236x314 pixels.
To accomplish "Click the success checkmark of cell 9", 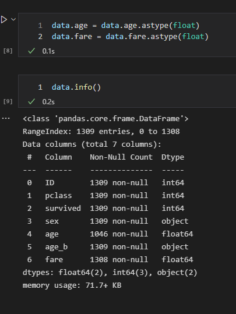I will pos(31,101).
